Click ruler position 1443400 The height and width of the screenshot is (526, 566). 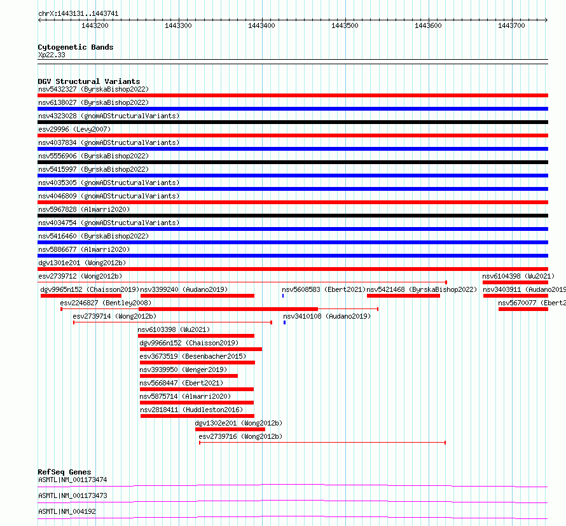click(262, 25)
